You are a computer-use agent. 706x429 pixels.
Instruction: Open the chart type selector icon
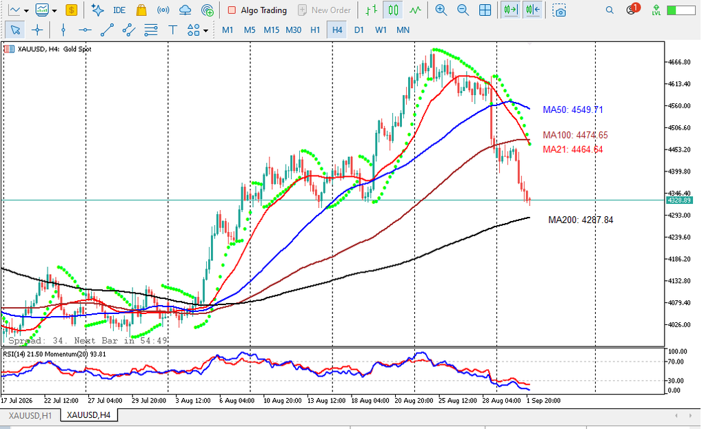coord(14,10)
